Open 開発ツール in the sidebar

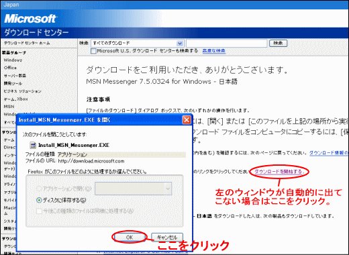coord(13,83)
